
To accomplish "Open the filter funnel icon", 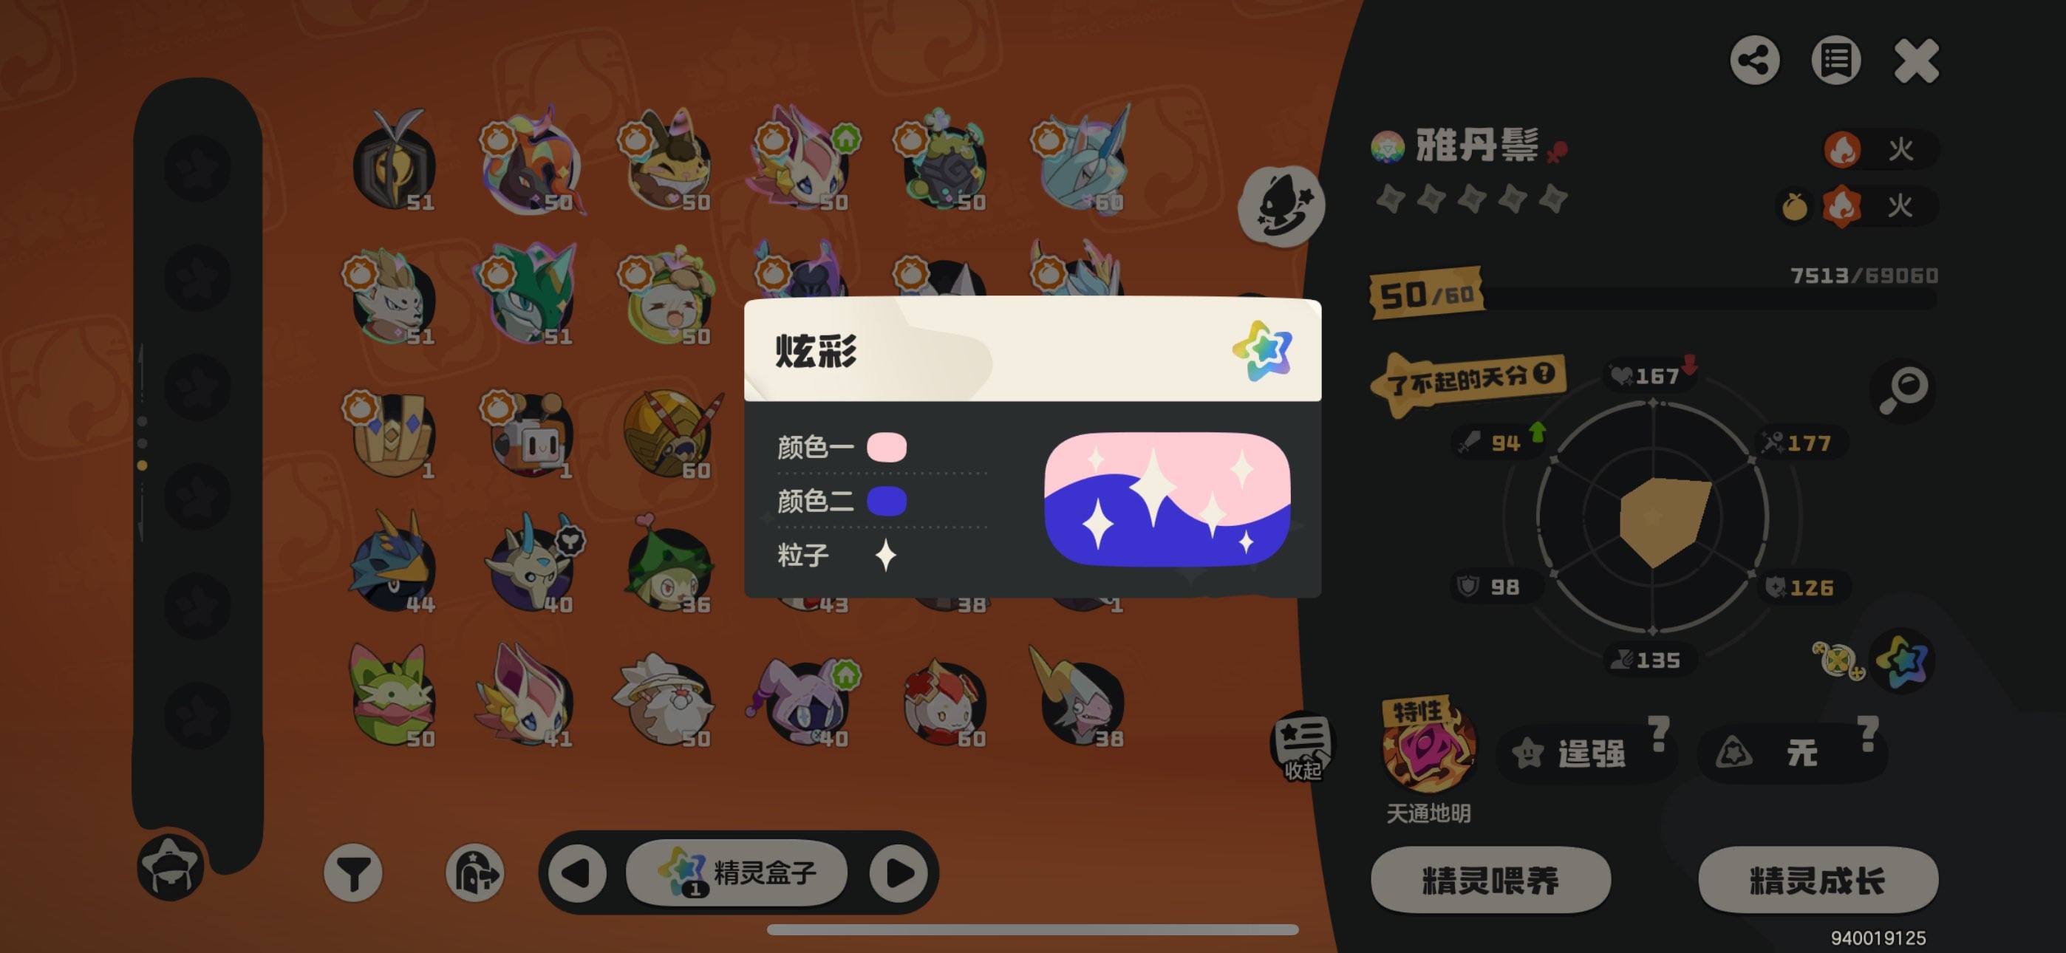I will pyautogui.click(x=353, y=872).
